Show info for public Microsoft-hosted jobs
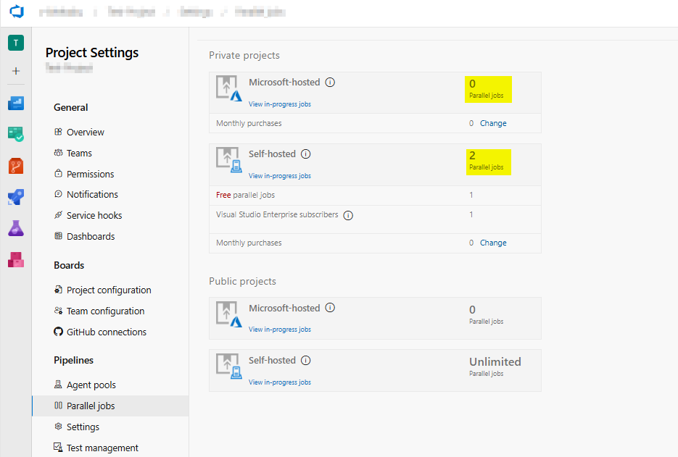The image size is (678, 457). point(330,308)
